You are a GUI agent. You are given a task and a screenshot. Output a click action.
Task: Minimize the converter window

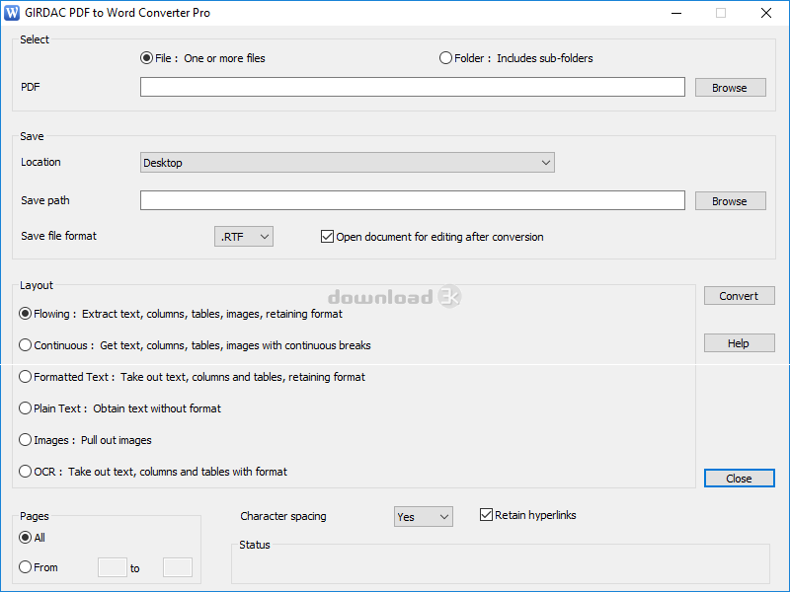click(x=676, y=13)
